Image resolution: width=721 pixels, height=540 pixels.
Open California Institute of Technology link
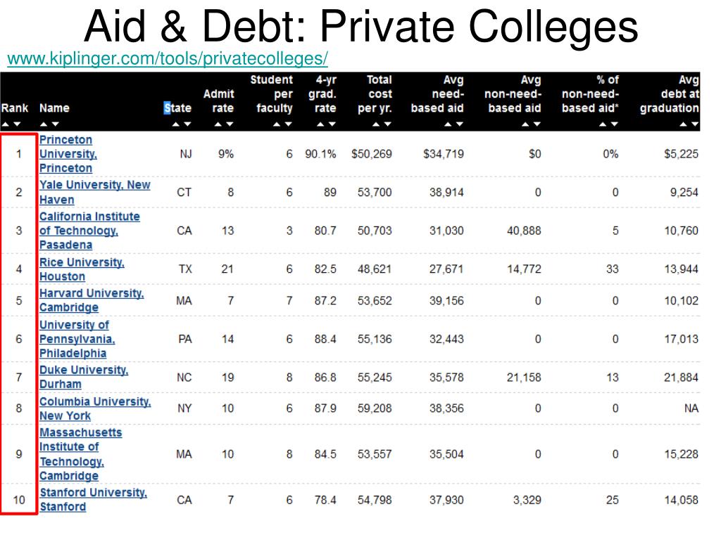point(89,231)
